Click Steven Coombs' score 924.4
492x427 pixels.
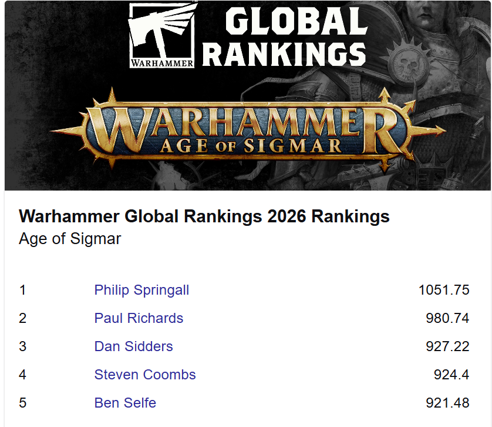(451, 375)
